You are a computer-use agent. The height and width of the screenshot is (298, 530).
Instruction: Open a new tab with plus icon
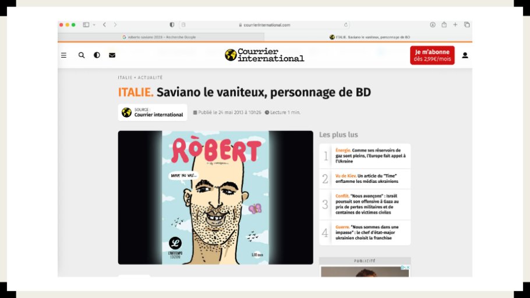(x=455, y=24)
